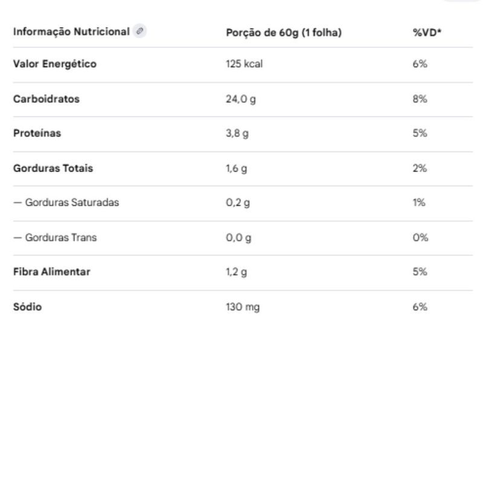Image resolution: width=483 pixels, height=483 pixels.
Task: Click the Porção de 60g (1 folha) header
Action: (x=284, y=33)
